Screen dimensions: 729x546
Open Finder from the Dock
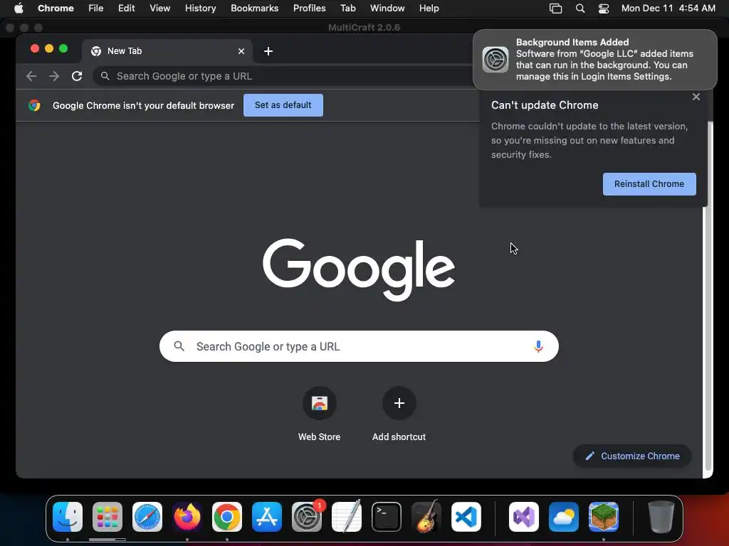(68, 517)
